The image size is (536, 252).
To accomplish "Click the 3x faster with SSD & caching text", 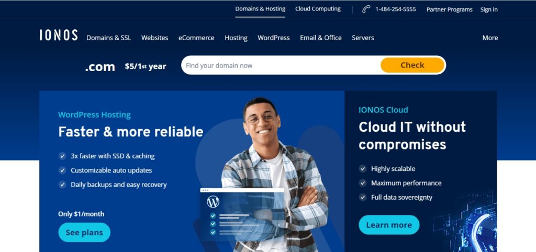I will click(x=113, y=156).
